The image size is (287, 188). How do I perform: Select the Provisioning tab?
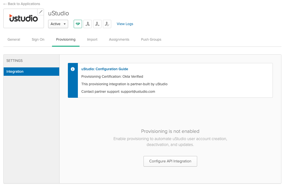[x=66, y=40]
